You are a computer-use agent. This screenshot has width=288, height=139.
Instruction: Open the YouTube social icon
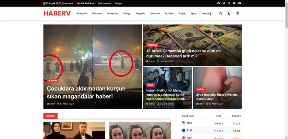click(x=240, y=3)
